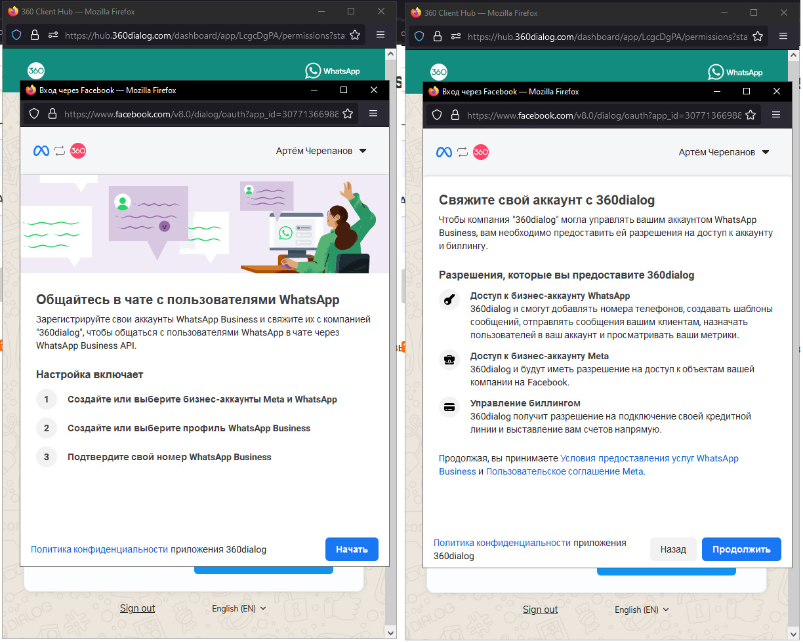This screenshot has height=643, width=803.
Task: Click Начать button in left Facebook dialog
Action: [x=352, y=549]
